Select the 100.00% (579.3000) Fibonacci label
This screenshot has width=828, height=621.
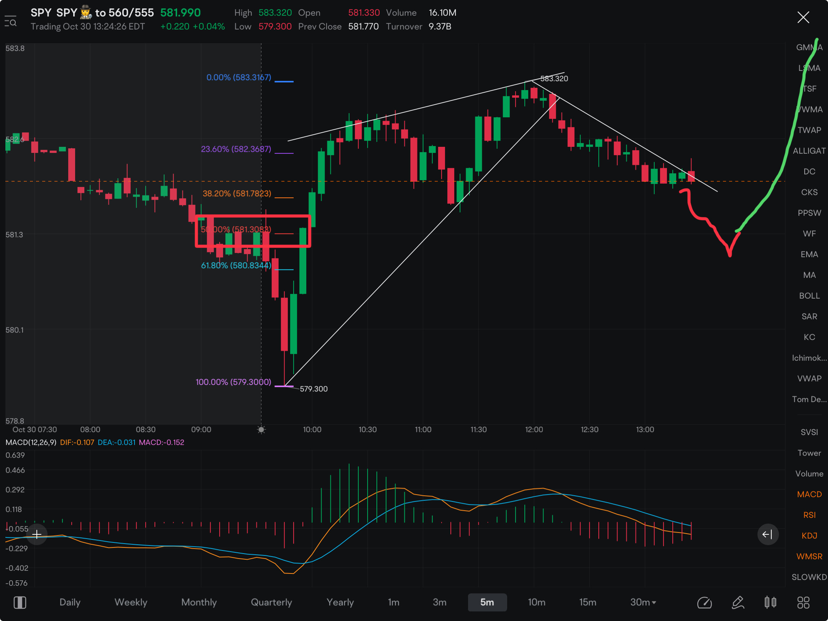pos(233,382)
